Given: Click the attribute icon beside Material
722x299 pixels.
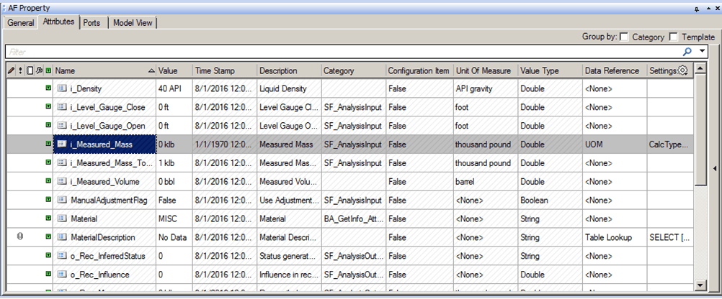Looking at the screenshot, I should point(62,218).
